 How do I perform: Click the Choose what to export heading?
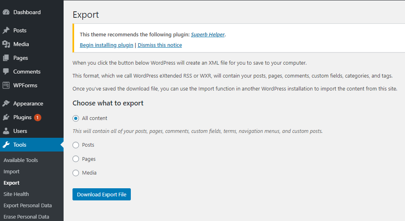click(x=108, y=103)
